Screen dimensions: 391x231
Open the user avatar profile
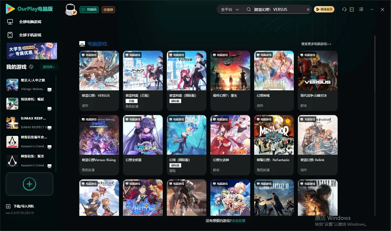70,9
